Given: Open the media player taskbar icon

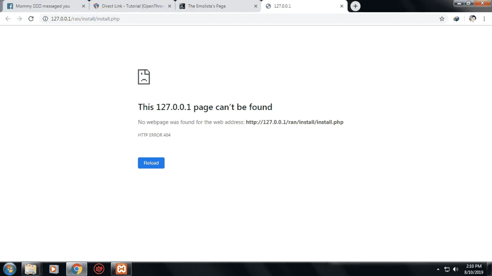Looking at the screenshot, I should tap(53, 269).
